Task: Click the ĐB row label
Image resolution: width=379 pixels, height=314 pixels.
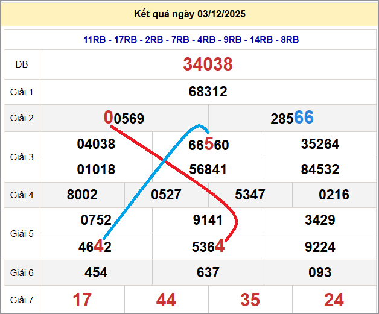Action: coord(22,64)
